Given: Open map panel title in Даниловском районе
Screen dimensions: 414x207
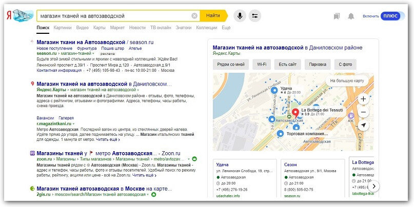Looking at the screenshot, I should 287,48.
